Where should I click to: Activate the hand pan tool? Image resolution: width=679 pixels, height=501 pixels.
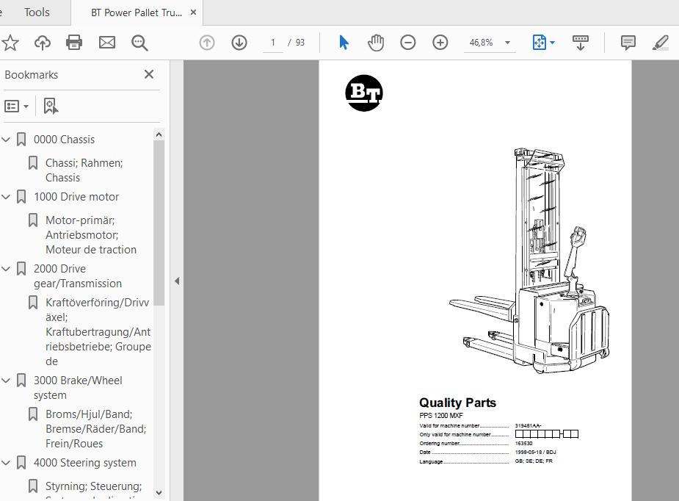pos(376,43)
